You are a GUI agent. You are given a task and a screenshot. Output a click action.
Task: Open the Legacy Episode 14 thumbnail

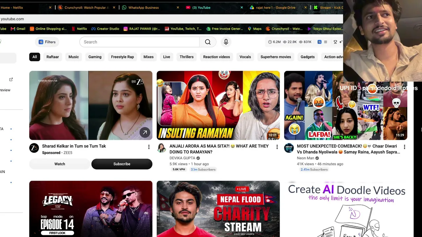click(91, 209)
